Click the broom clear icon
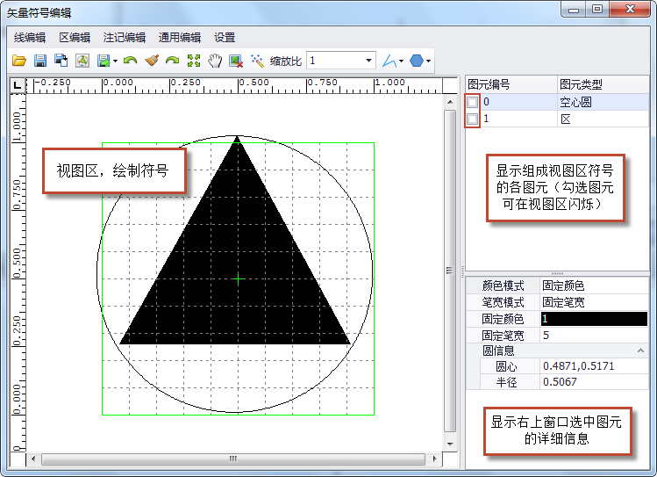The width and height of the screenshot is (657, 477). click(151, 61)
